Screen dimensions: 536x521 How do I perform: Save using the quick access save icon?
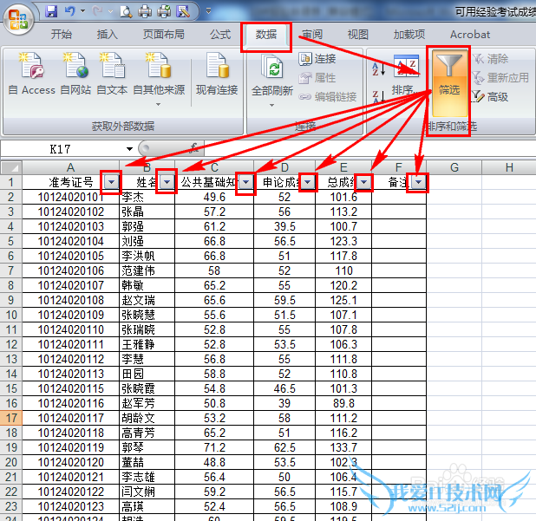pos(51,11)
